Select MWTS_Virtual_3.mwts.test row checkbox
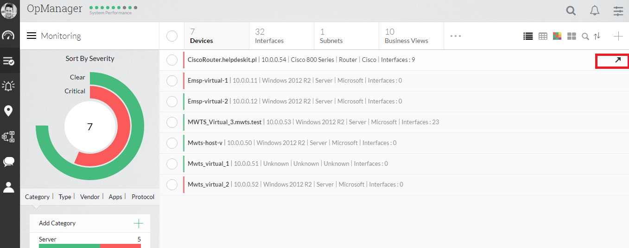Image resolution: width=629 pixels, height=248 pixels. pos(172,122)
